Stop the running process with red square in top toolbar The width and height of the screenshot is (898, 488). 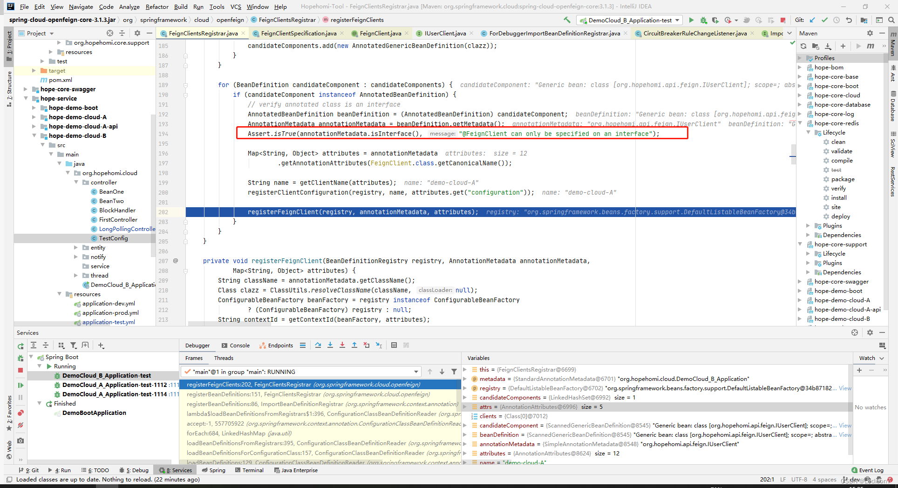783,20
